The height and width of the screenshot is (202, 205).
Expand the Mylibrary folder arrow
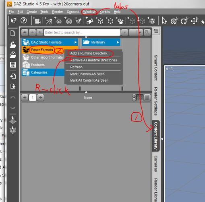pos(118,42)
